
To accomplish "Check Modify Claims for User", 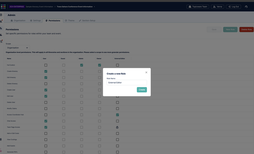I will pos(46,109).
